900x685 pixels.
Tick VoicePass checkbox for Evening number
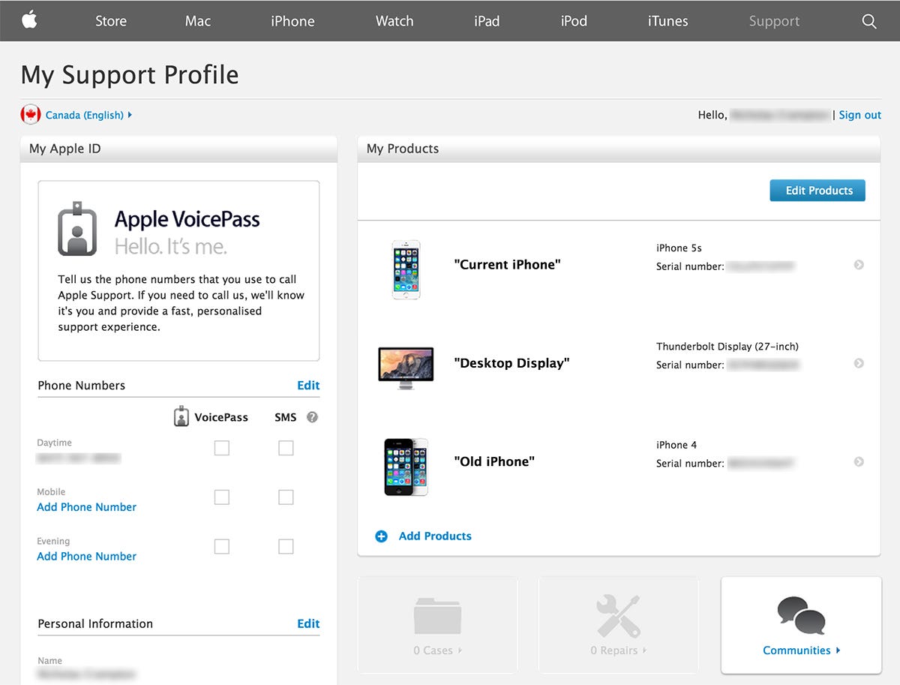coord(222,546)
